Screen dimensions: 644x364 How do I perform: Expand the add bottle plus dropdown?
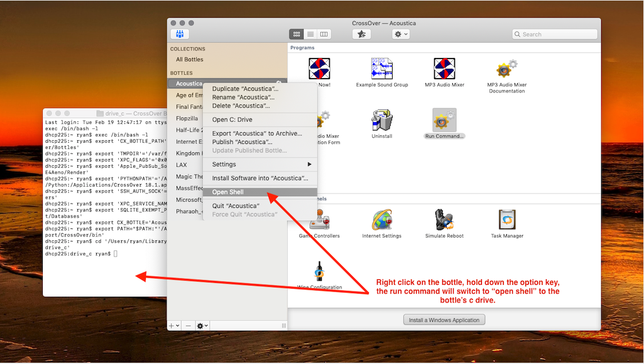click(174, 326)
